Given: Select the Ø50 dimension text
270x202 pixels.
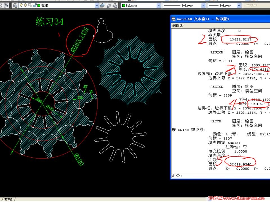Looking at the screenshot, I should (39, 100).
